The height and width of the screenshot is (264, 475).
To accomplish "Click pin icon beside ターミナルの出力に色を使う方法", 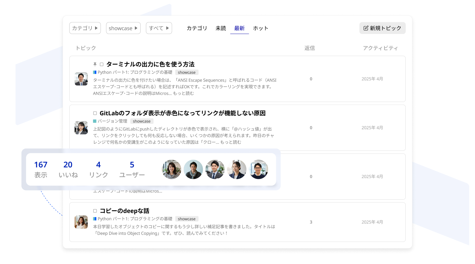I will 95,64.
